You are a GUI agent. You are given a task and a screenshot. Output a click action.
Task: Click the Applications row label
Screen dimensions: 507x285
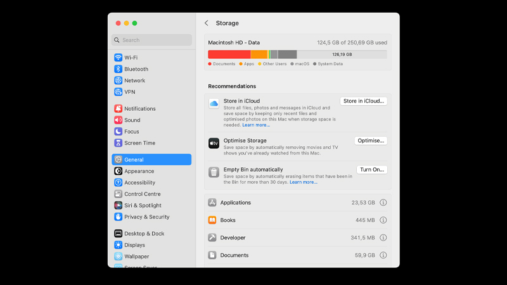235,203
